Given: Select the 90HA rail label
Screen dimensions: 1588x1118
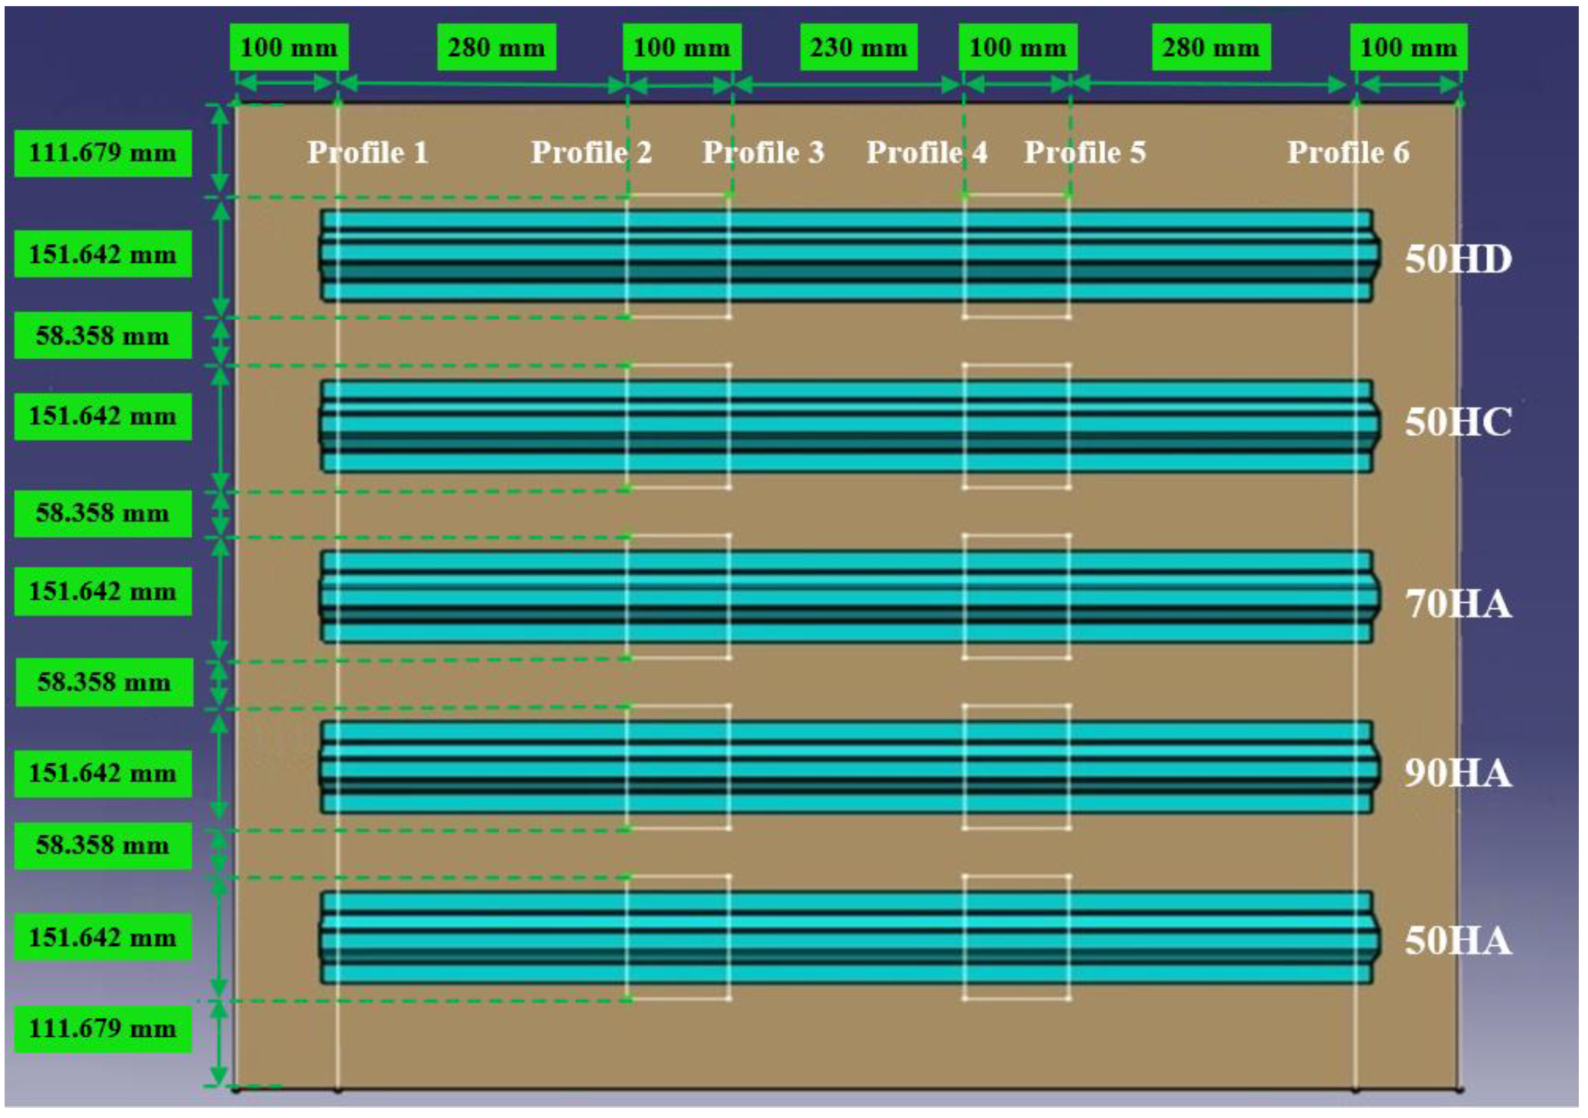Looking at the screenshot, I should [1458, 773].
